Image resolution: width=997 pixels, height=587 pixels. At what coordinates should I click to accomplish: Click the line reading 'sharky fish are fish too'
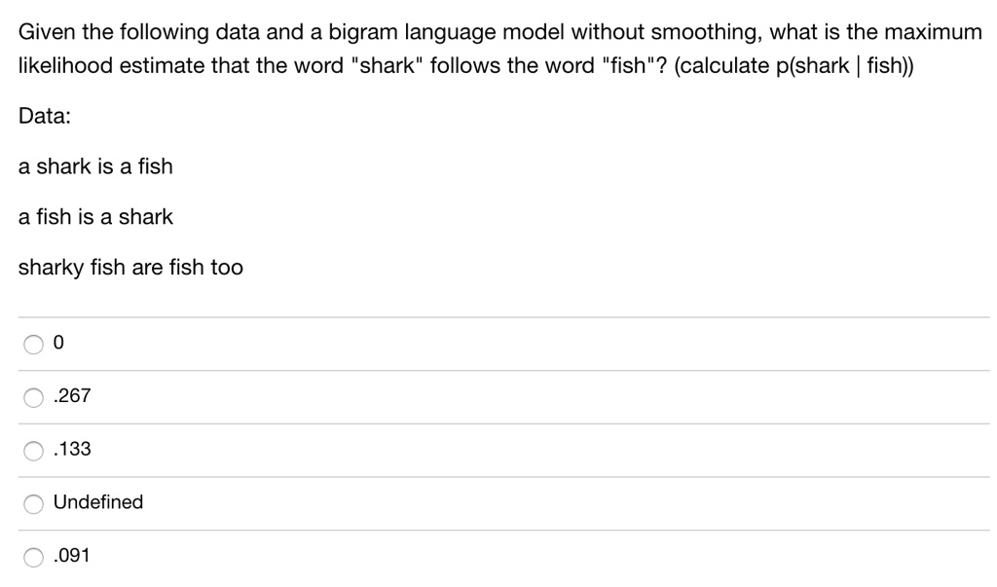click(x=130, y=268)
